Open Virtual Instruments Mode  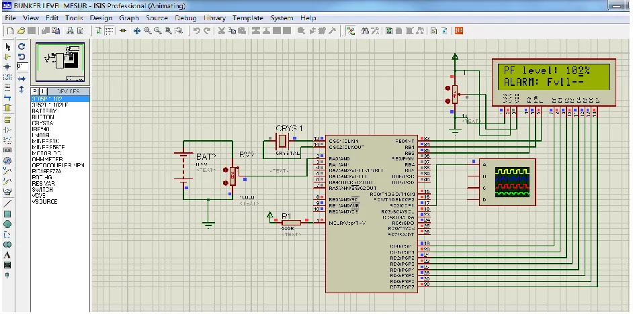coord(7,191)
